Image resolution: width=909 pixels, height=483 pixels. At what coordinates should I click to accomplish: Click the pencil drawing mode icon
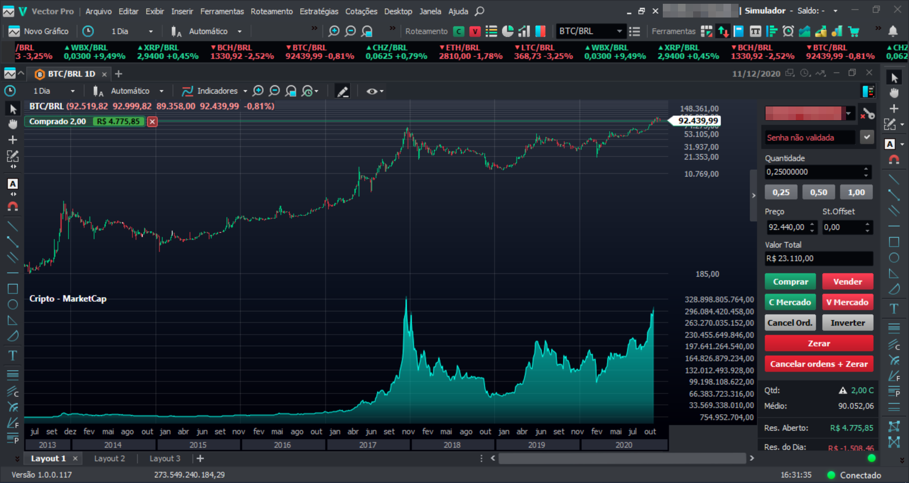point(343,91)
